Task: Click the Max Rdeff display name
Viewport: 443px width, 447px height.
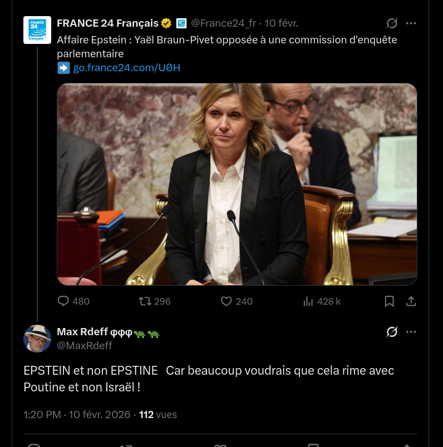Action: [x=82, y=332]
